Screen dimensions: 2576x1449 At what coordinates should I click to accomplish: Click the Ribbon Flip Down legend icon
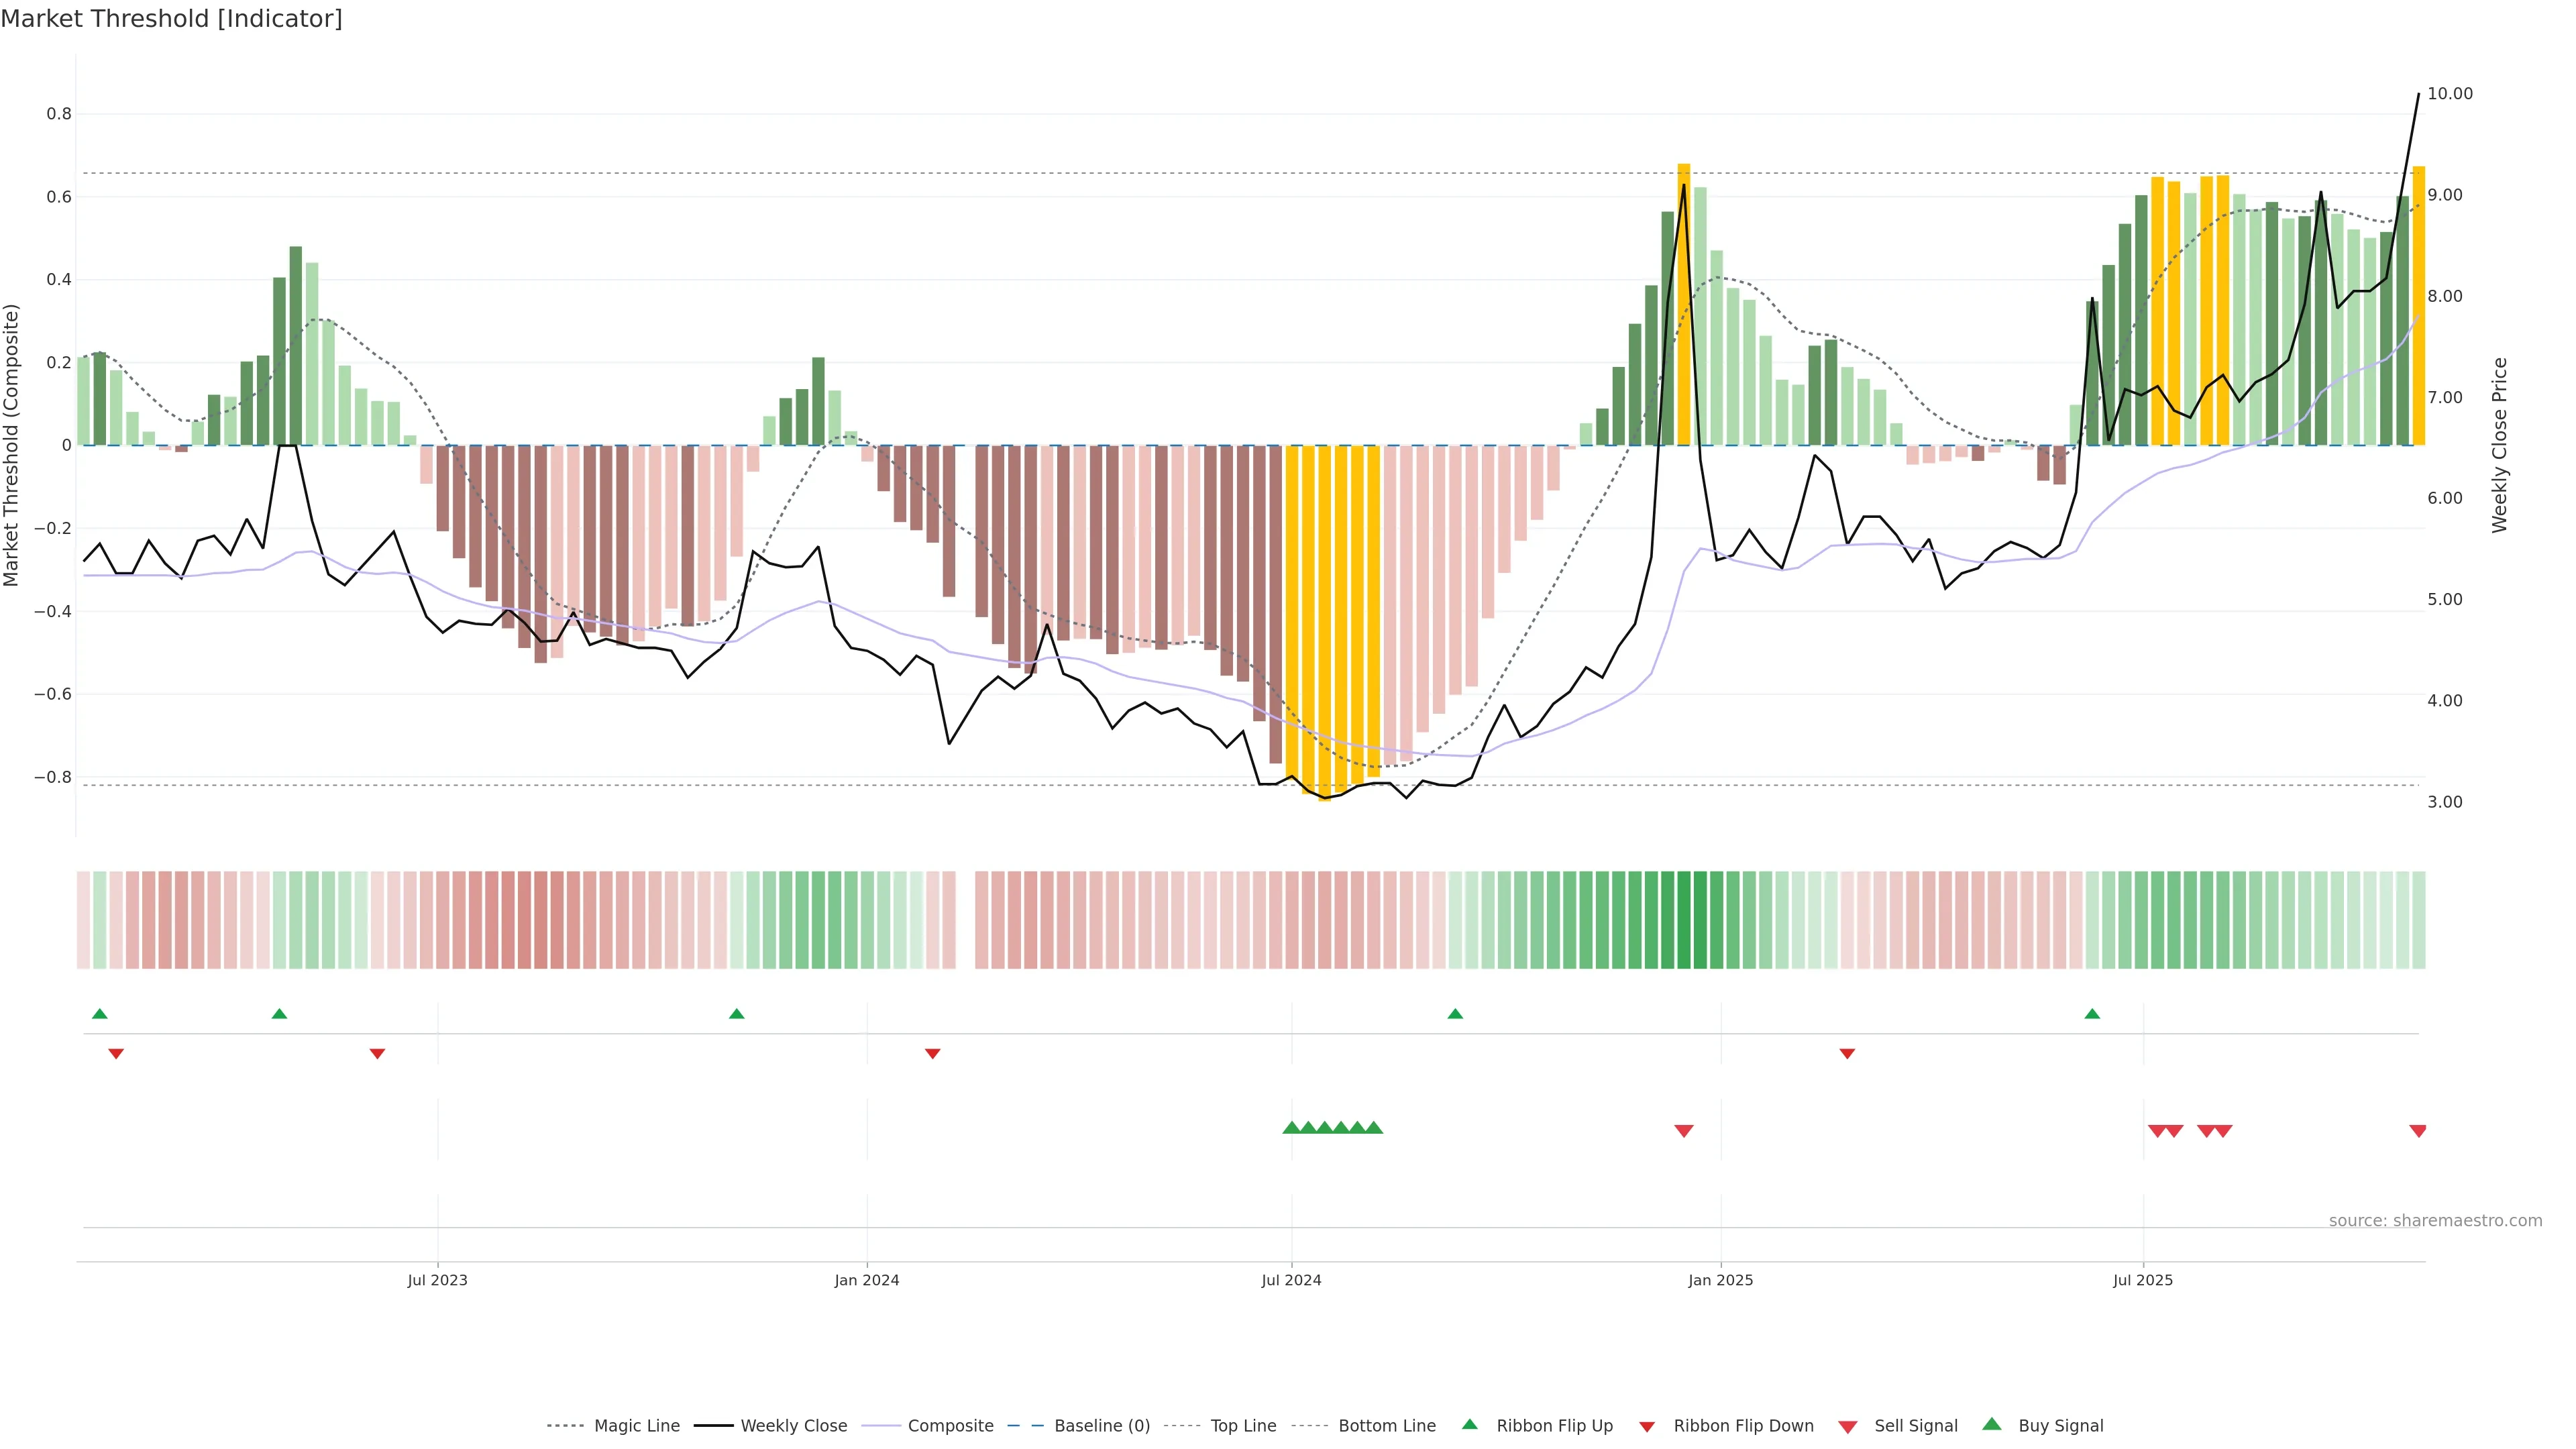(1646, 1426)
